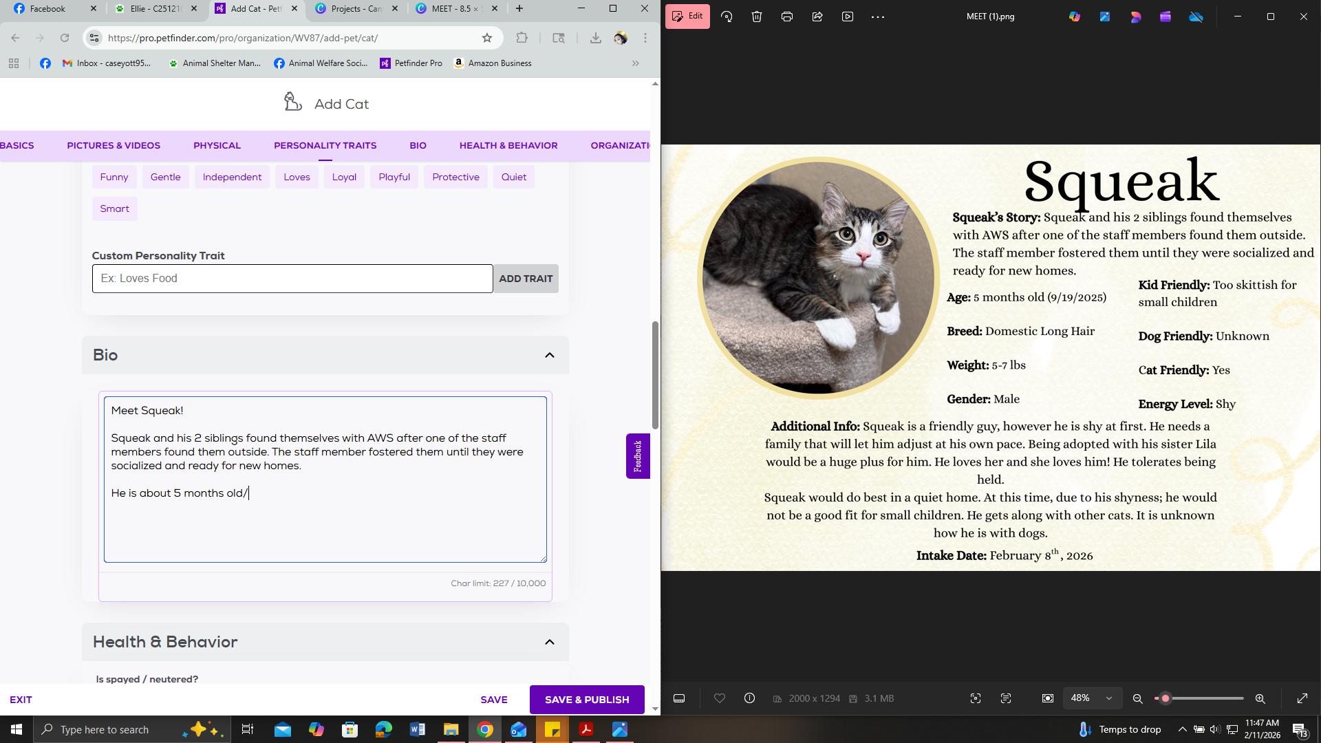Share the MEET (1).png image
This screenshot has height=743, width=1321.
click(x=817, y=16)
